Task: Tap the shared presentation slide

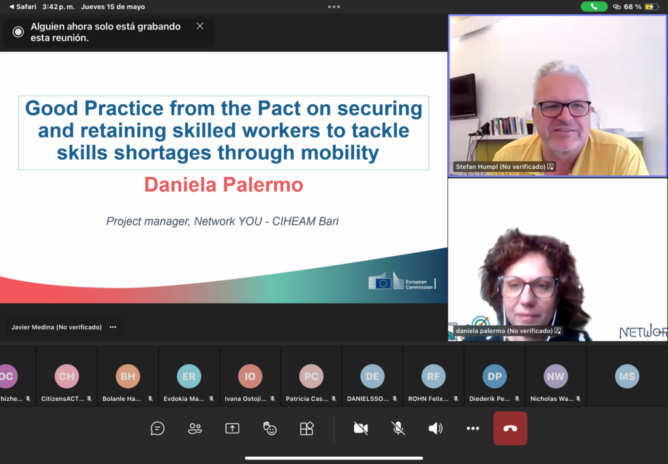Action: [x=224, y=177]
